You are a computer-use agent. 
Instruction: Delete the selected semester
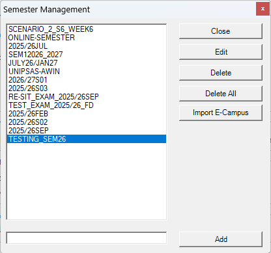click(221, 73)
